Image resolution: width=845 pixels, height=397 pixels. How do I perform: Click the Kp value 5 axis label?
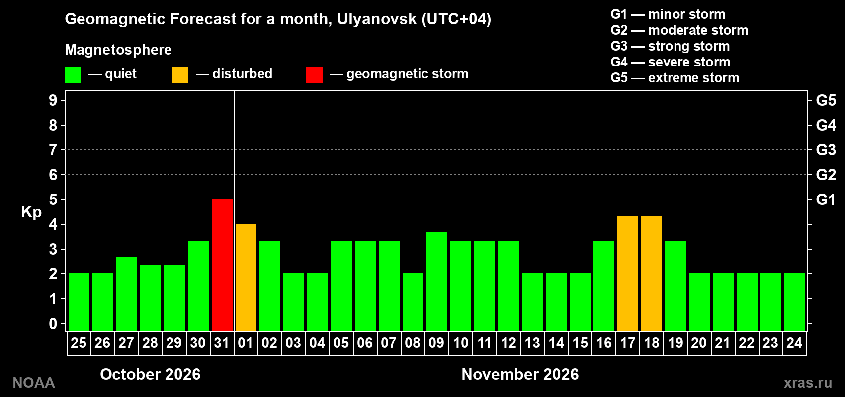point(53,199)
